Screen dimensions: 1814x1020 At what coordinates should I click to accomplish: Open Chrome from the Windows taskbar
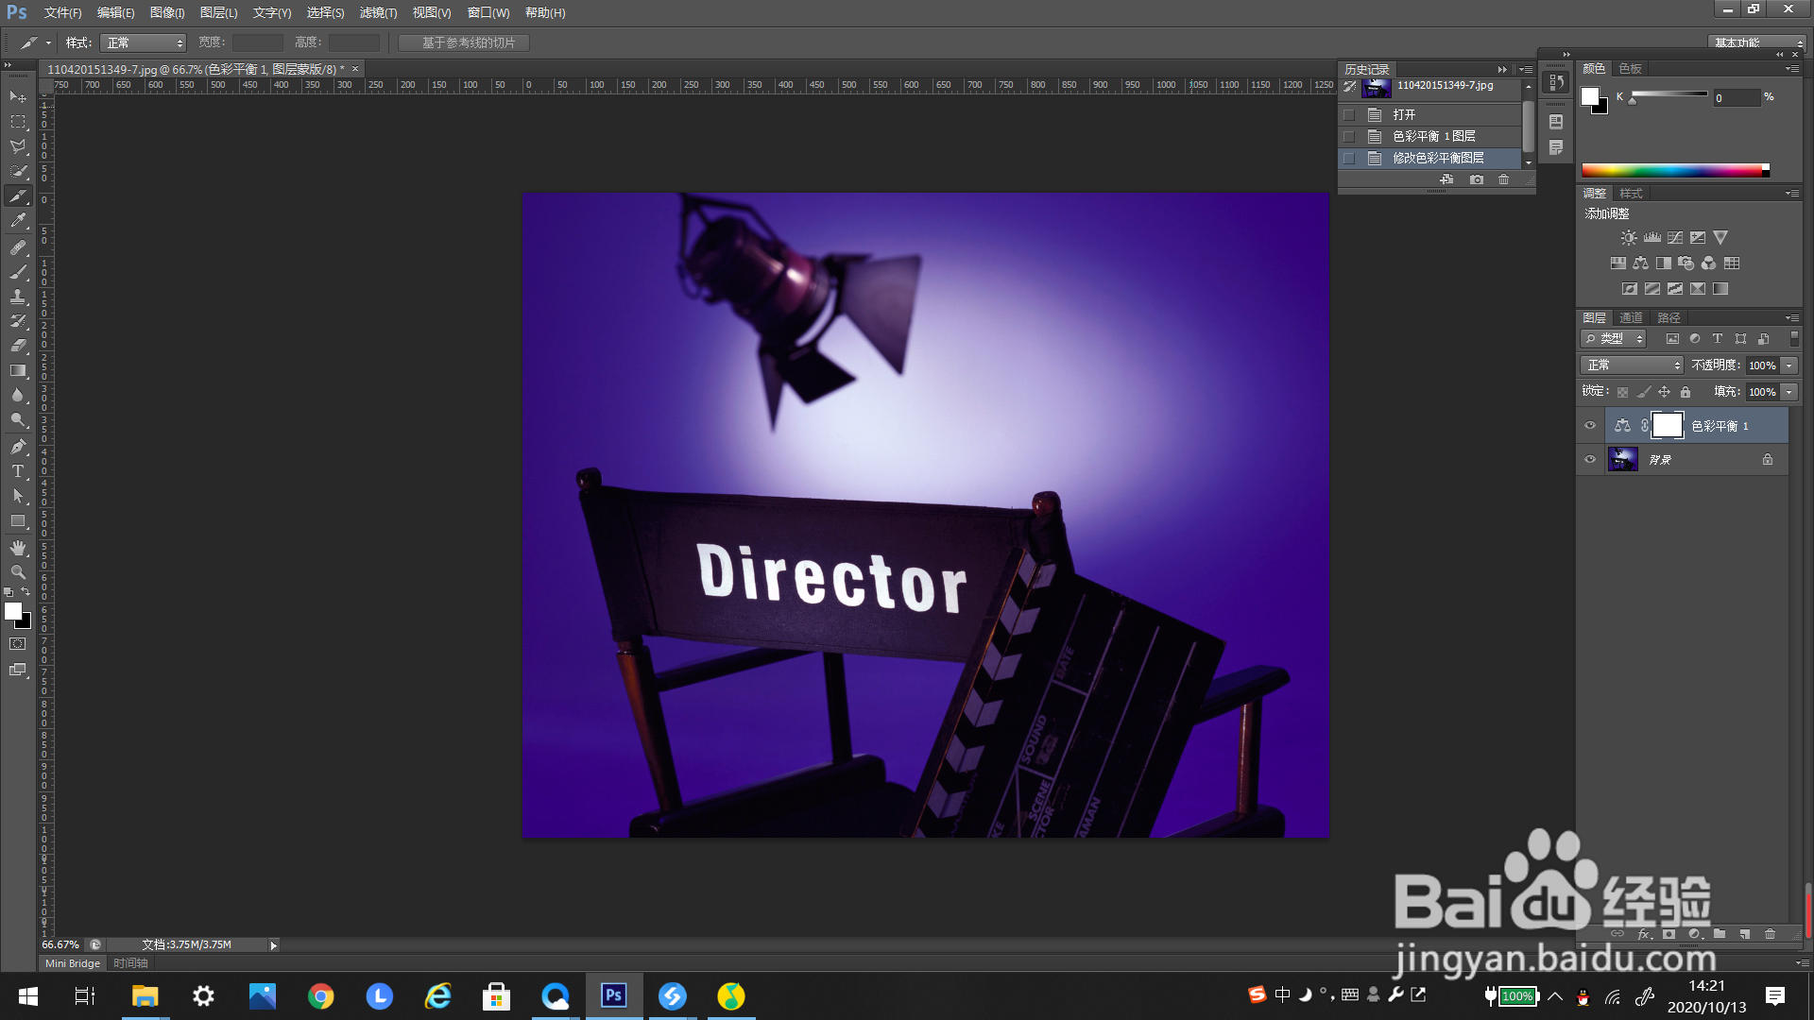pos(321,996)
